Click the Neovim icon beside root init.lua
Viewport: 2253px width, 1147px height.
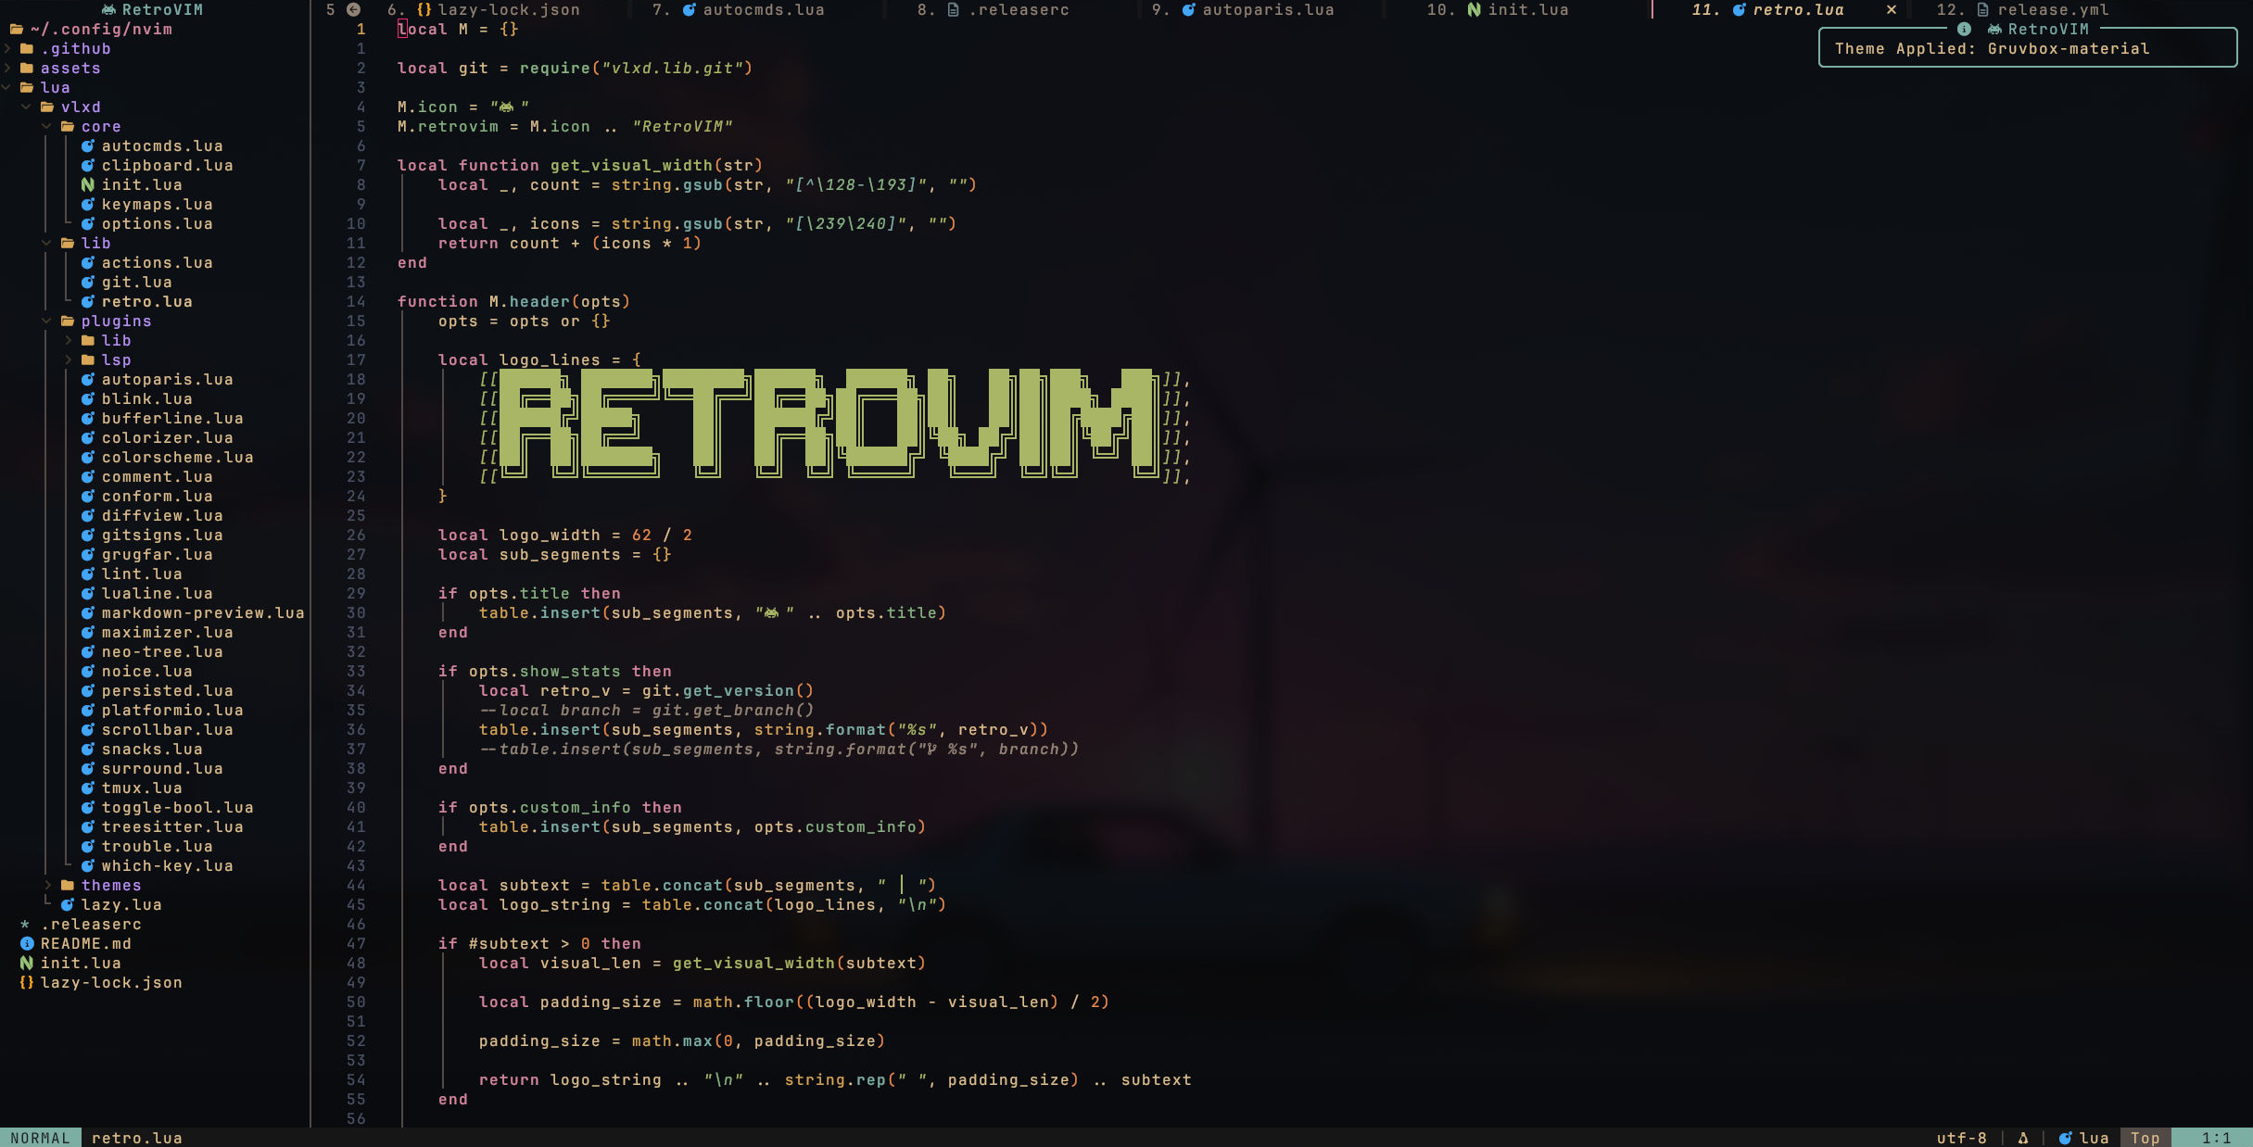[x=27, y=963]
